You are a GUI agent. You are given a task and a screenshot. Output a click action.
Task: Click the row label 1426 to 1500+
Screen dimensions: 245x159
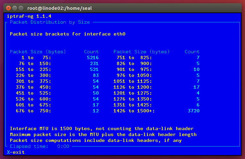coord(134,111)
